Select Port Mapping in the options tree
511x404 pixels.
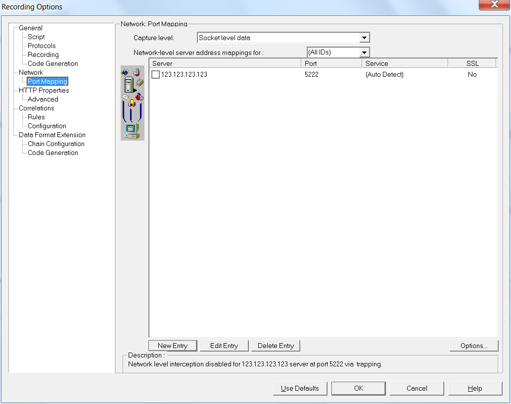tap(47, 82)
